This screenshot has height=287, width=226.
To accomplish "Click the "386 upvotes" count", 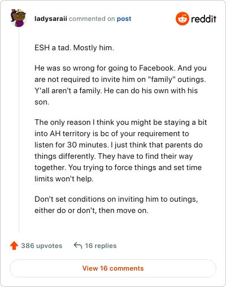I will 41,246.
